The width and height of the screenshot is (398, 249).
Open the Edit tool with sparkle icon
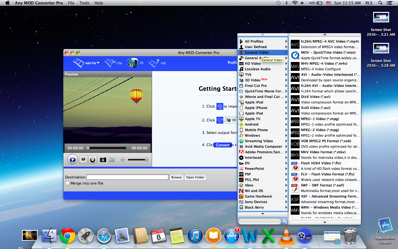pyautogui.click(x=157, y=63)
